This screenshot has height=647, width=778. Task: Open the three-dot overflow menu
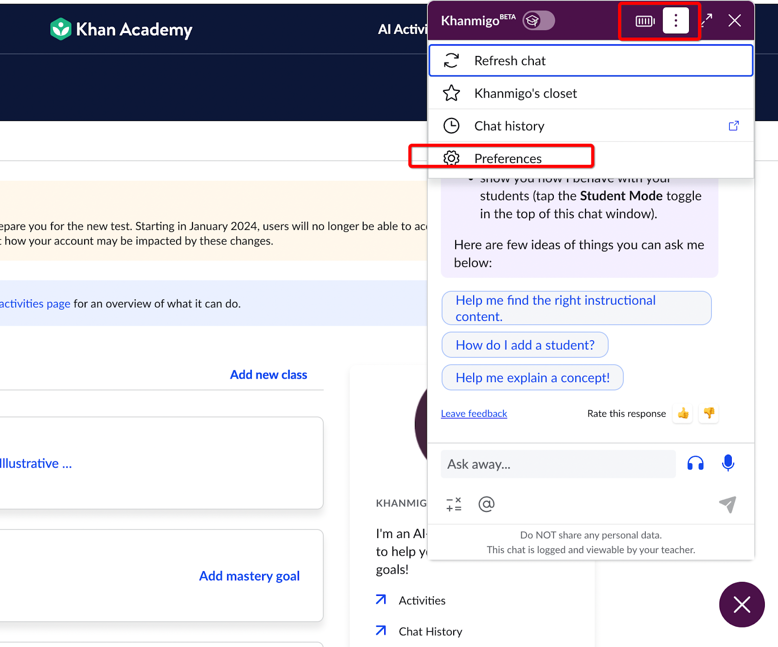coord(676,20)
